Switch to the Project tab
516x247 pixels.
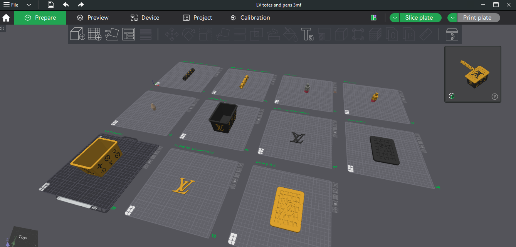coord(197,18)
